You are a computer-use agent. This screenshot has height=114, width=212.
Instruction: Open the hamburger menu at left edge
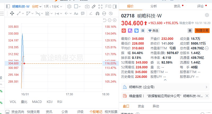(x=2, y=13)
